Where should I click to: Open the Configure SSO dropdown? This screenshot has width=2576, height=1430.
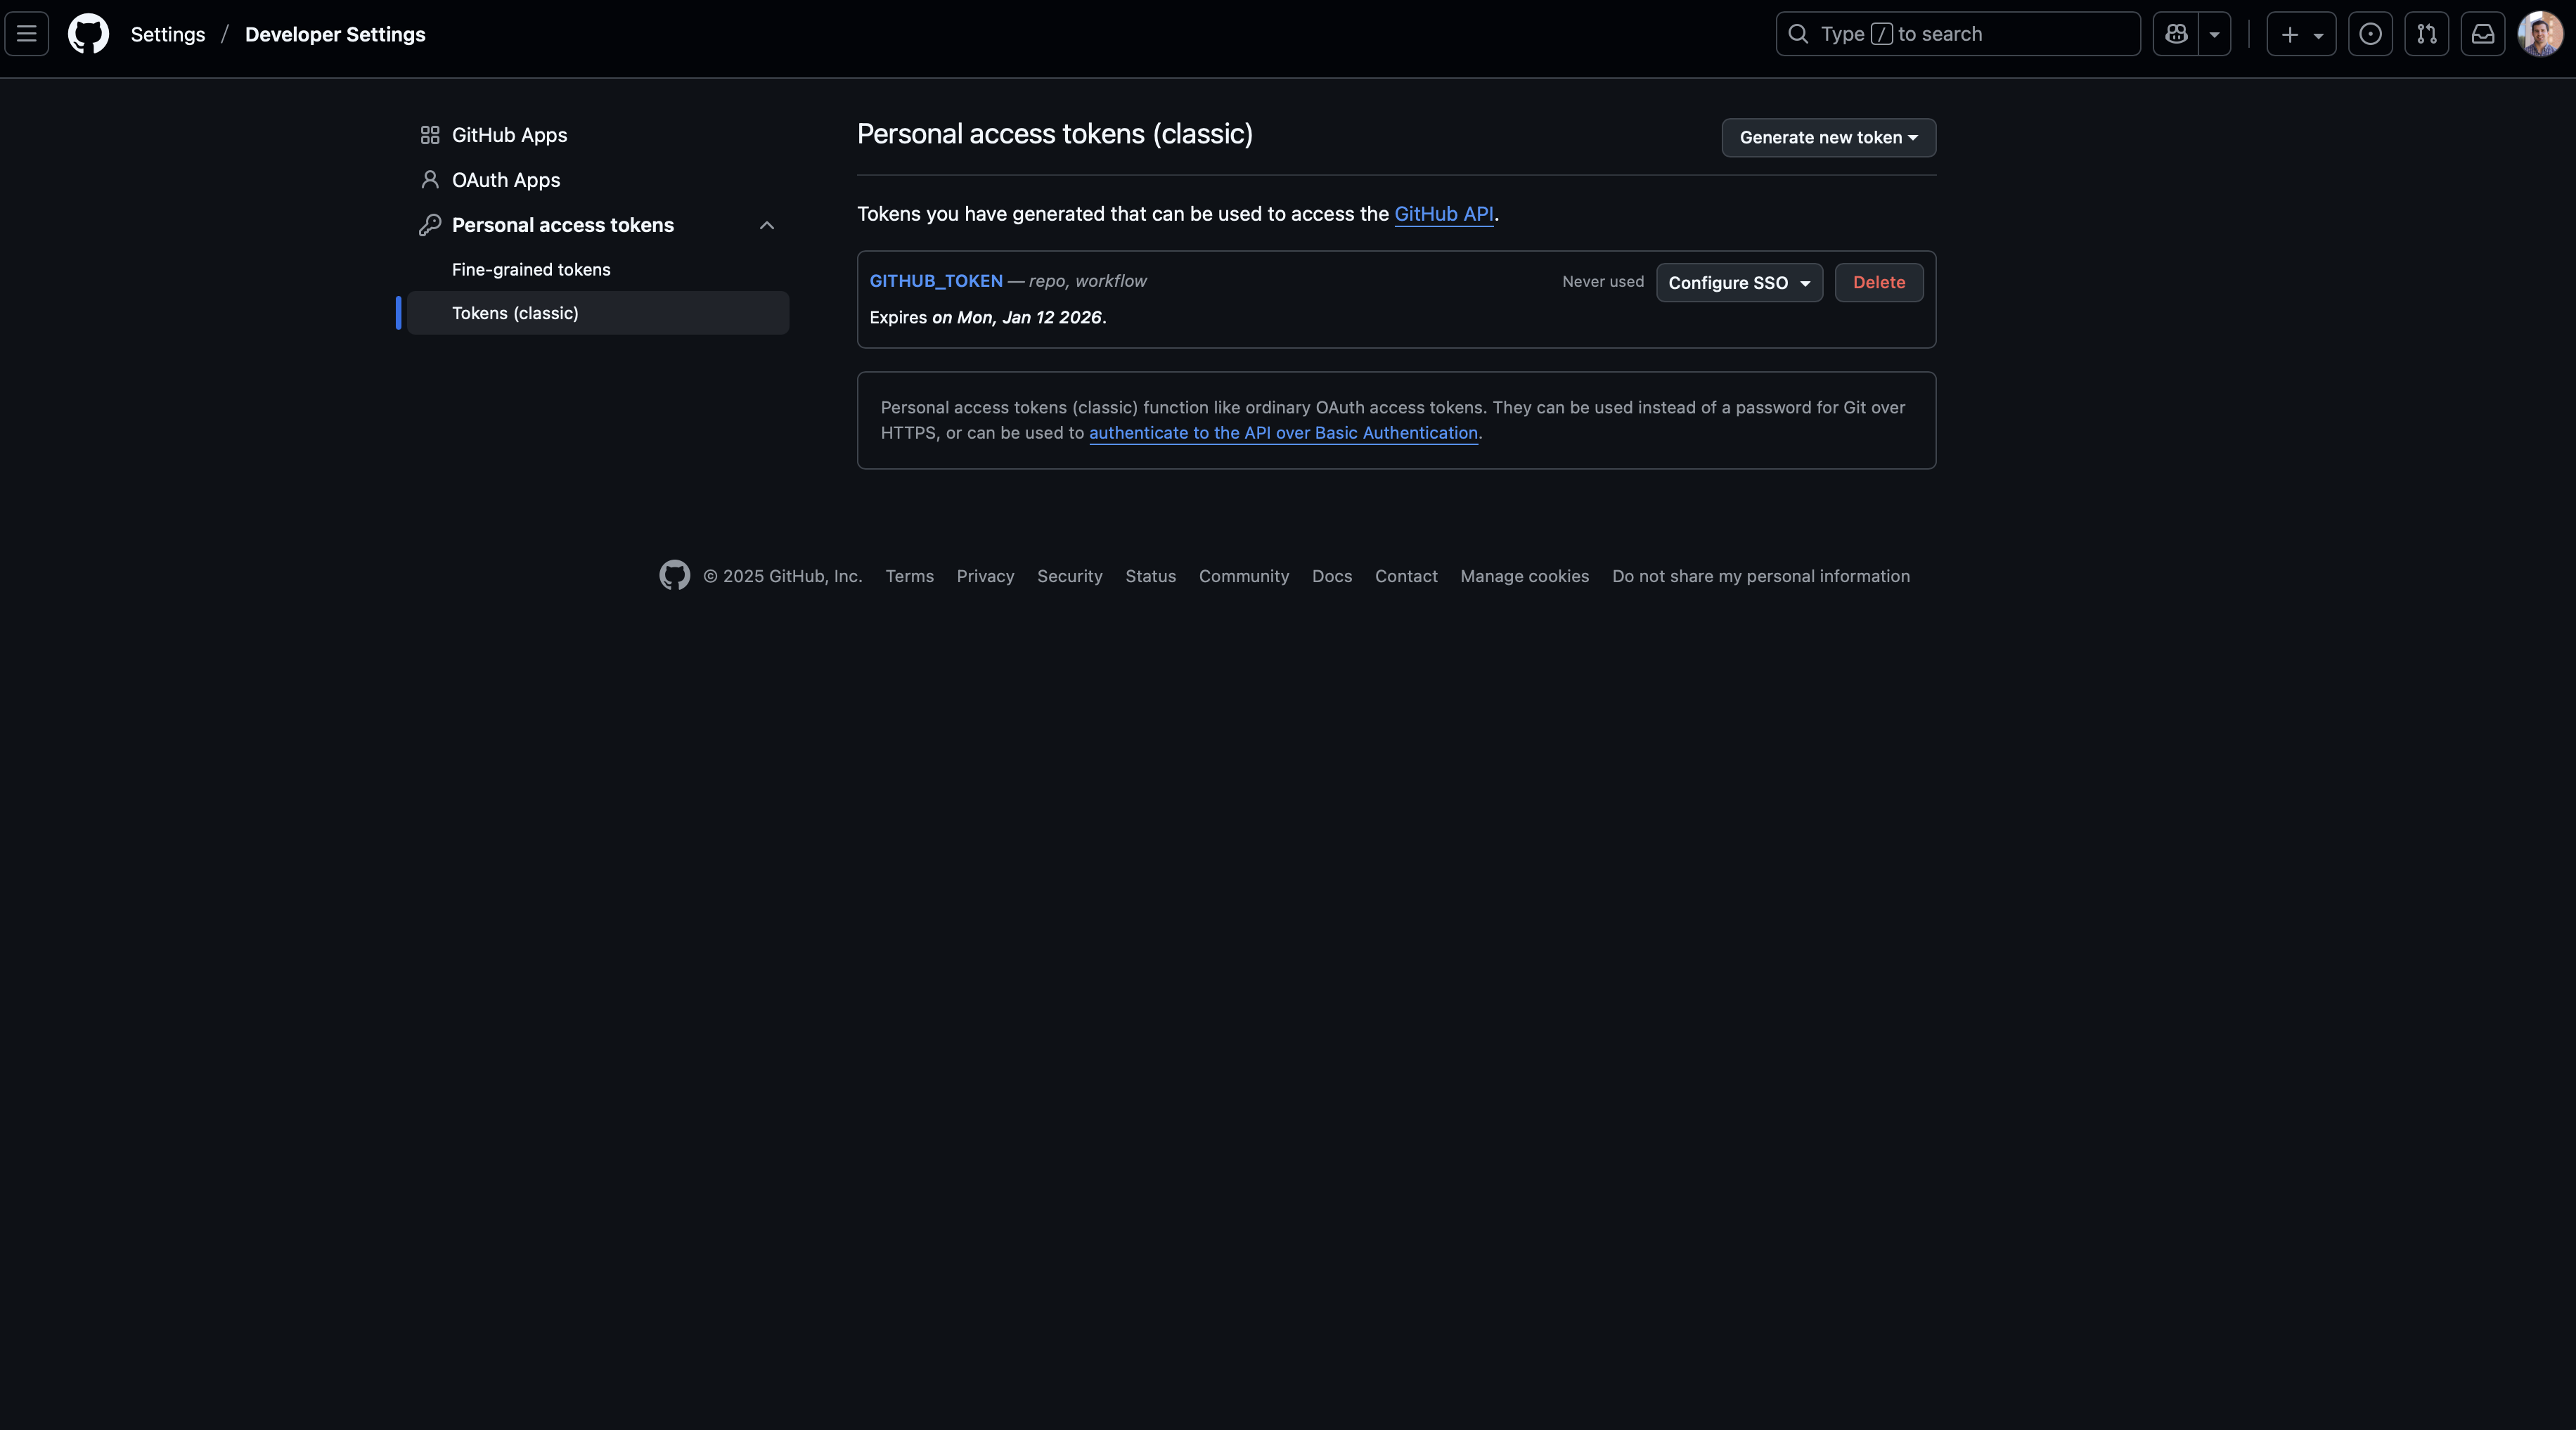(x=1739, y=283)
